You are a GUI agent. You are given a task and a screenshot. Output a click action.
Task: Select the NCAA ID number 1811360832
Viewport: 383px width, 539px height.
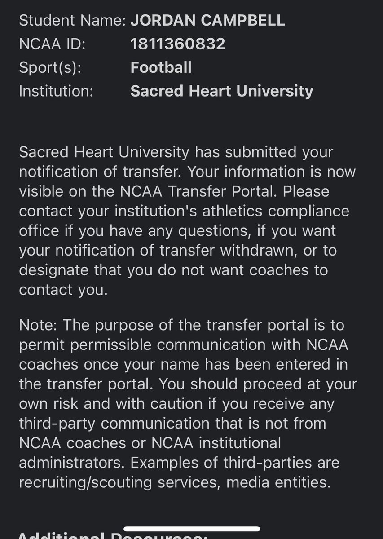click(178, 44)
